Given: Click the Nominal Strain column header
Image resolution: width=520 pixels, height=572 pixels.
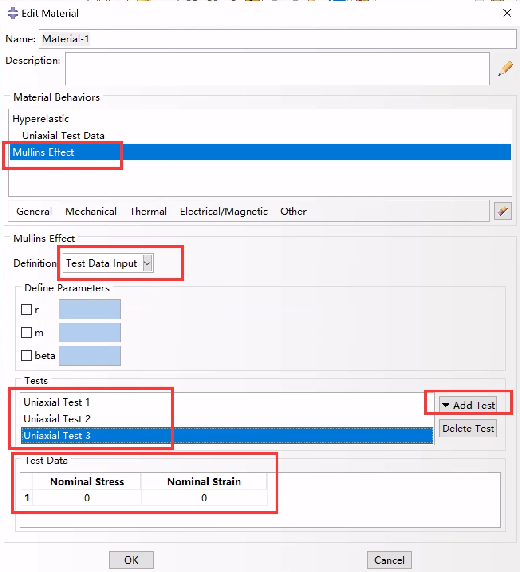Looking at the screenshot, I should coord(204,482).
